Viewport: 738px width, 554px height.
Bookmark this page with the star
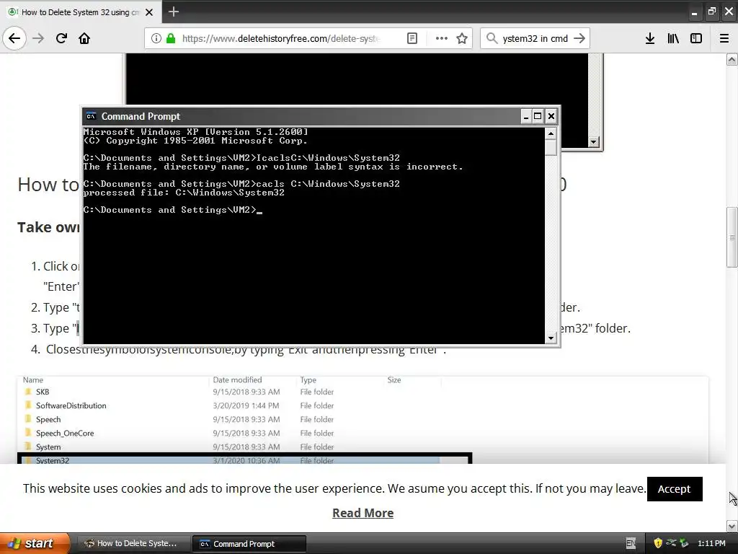pos(462,38)
